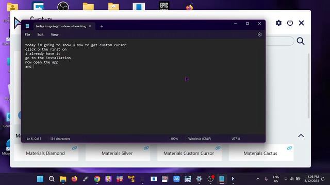The image size is (330, 185).
Task: Open Notepad settings gear icon
Action: click(x=259, y=34)
